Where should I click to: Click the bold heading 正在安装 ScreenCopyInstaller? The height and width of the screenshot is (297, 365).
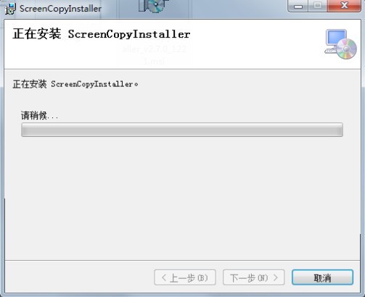click(x=102, y=34)
